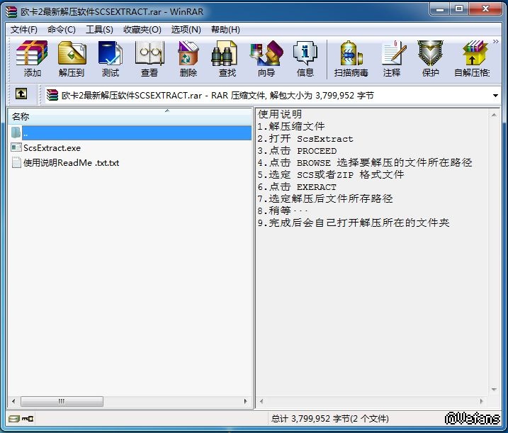This screenshot has height=433, width=508.
Task: Select ScsExtract.exe in file list
Action: (x=52, y=148)
